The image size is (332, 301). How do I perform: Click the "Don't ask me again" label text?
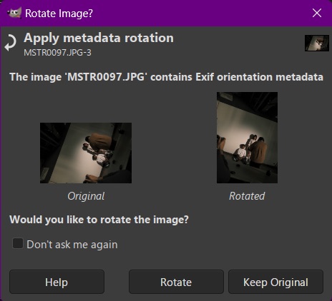point(72,245)
